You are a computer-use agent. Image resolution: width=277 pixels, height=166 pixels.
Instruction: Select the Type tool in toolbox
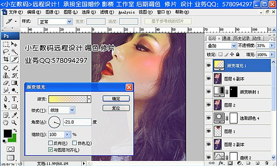pos(14,99)
